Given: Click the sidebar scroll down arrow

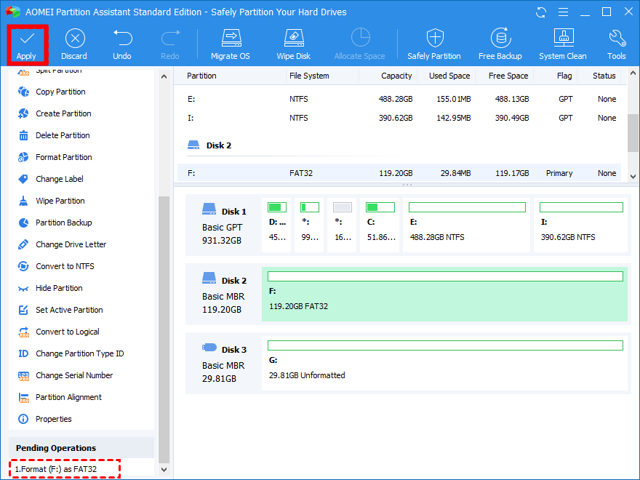Looking at the screenshot, I should click(x=164, y=469).
